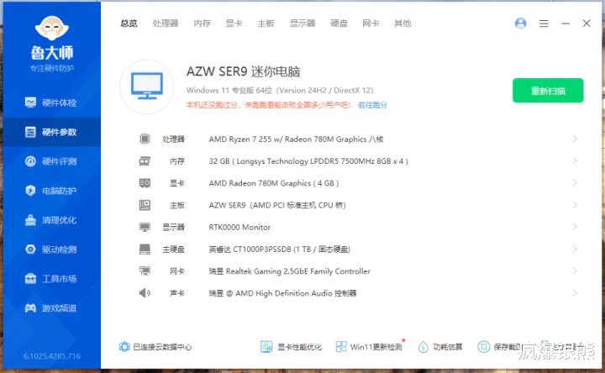Open 清理优化 cleanup section
Viewport: 605px width, 373px height.
[50, 220]
